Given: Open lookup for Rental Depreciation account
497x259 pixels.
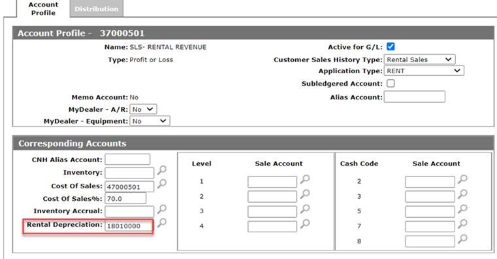Looking at the screenshot, I should point(162,223).
